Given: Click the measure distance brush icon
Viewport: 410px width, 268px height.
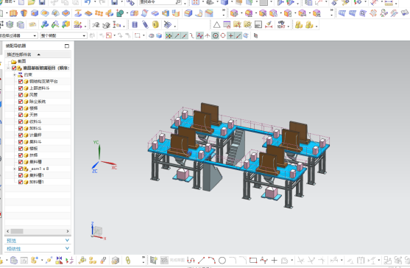Looking at the screenshot, I should (x=269, y=25).
